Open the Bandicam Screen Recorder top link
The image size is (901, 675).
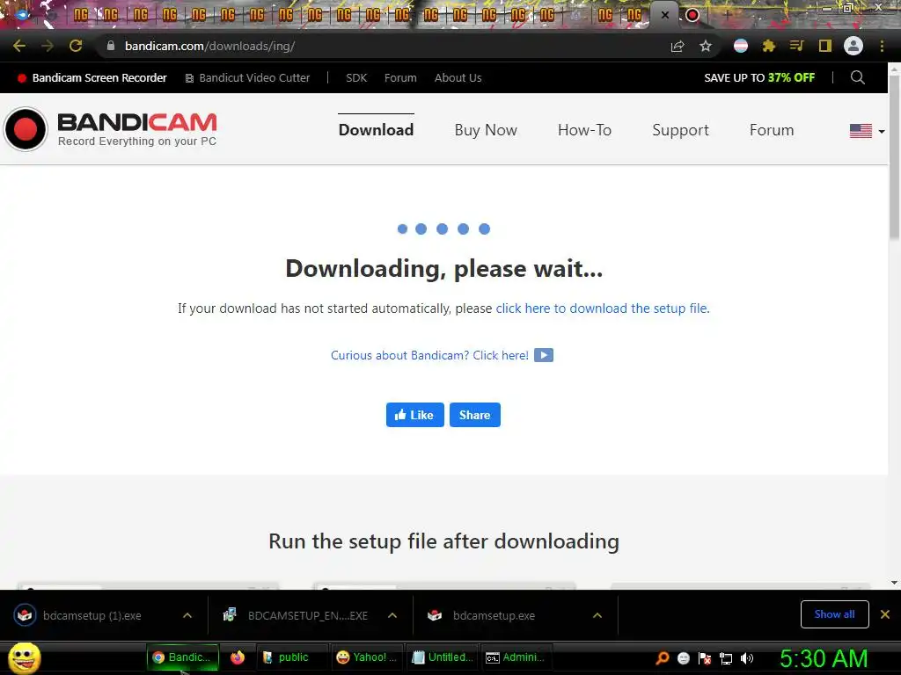point(92,77)
